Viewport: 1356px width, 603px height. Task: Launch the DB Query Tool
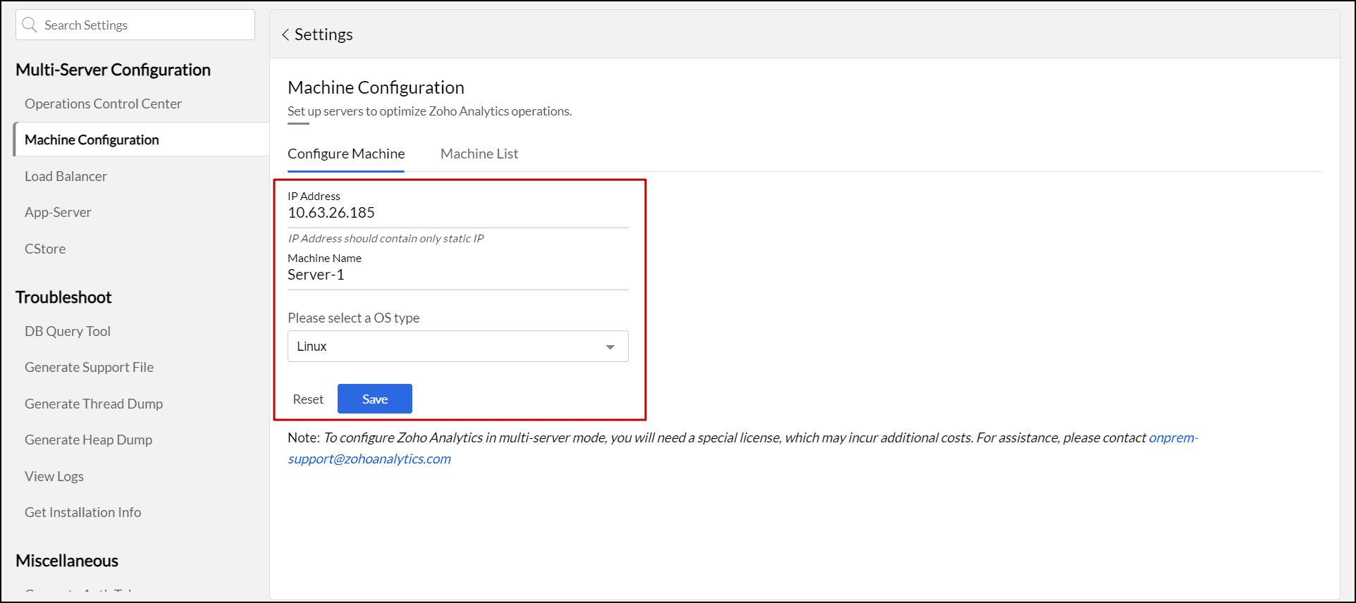[x=68, y=331]
